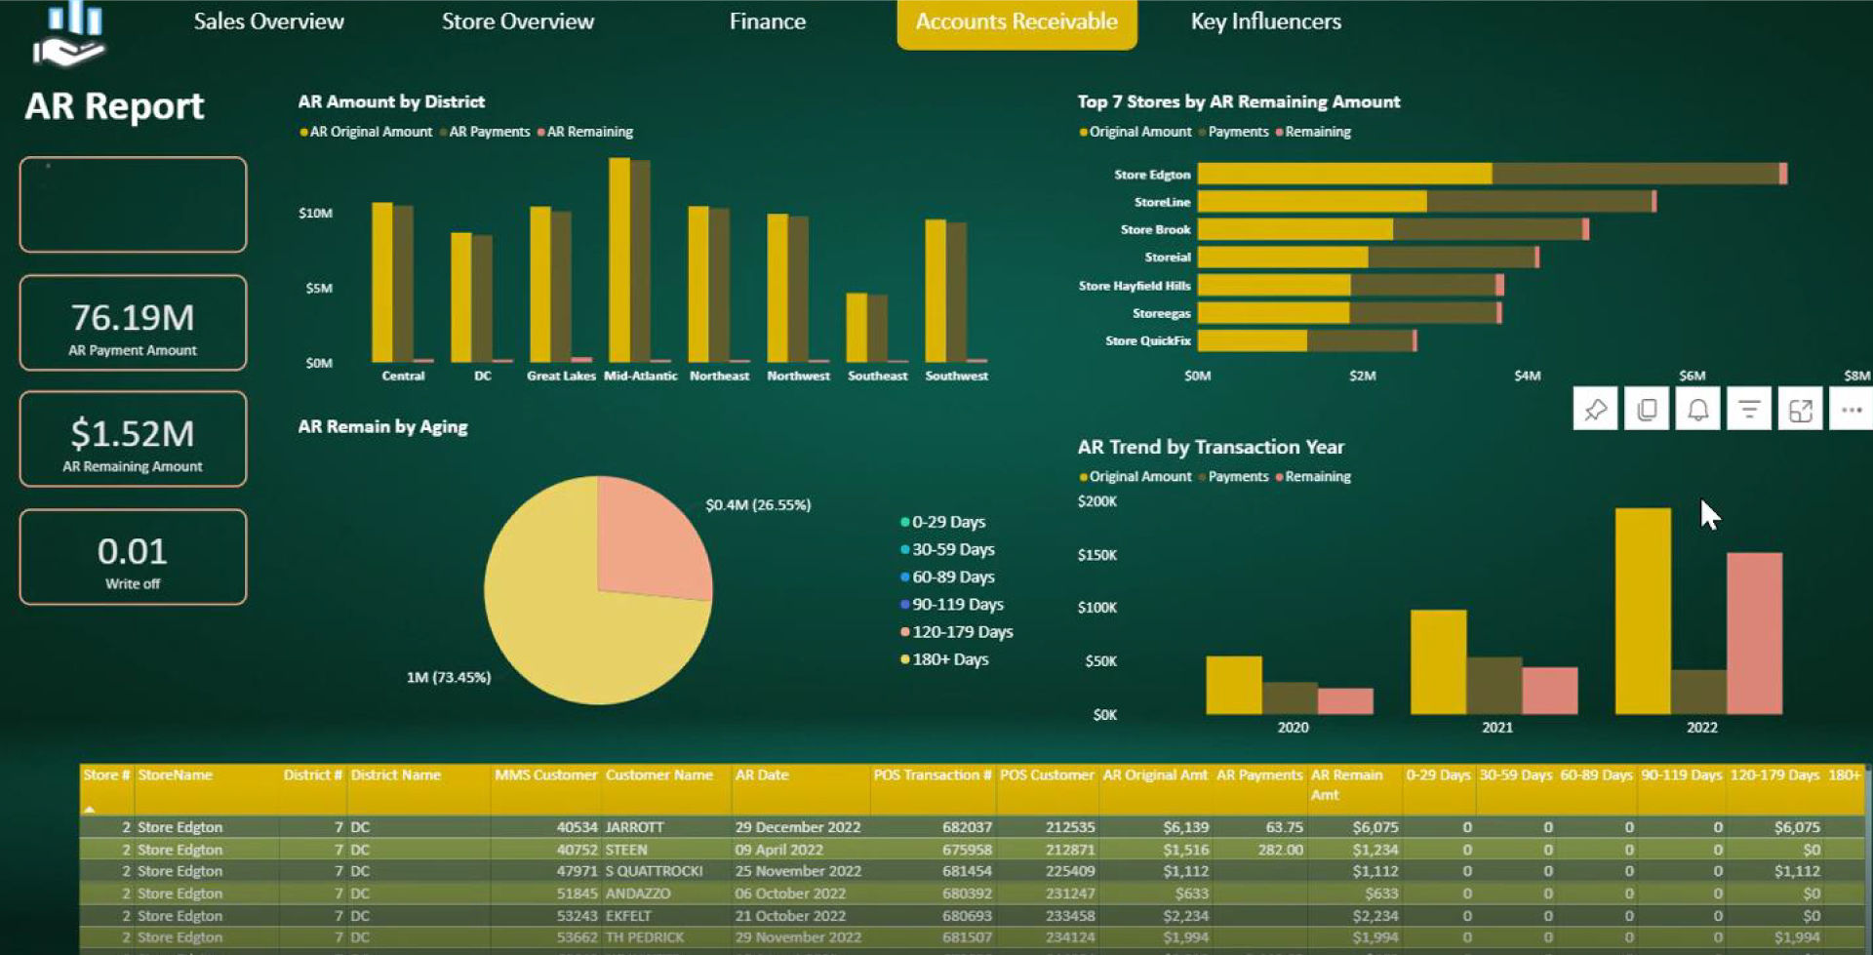
Task: View filters applied to this visual
Action: pyautogui.click(x=1749, y=408)
